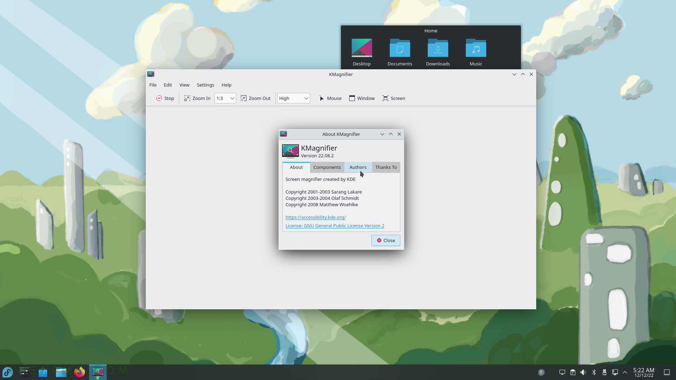Screen dimensions: 676x380
Task: Switch to the Components tab
Action: pos(327,167)
